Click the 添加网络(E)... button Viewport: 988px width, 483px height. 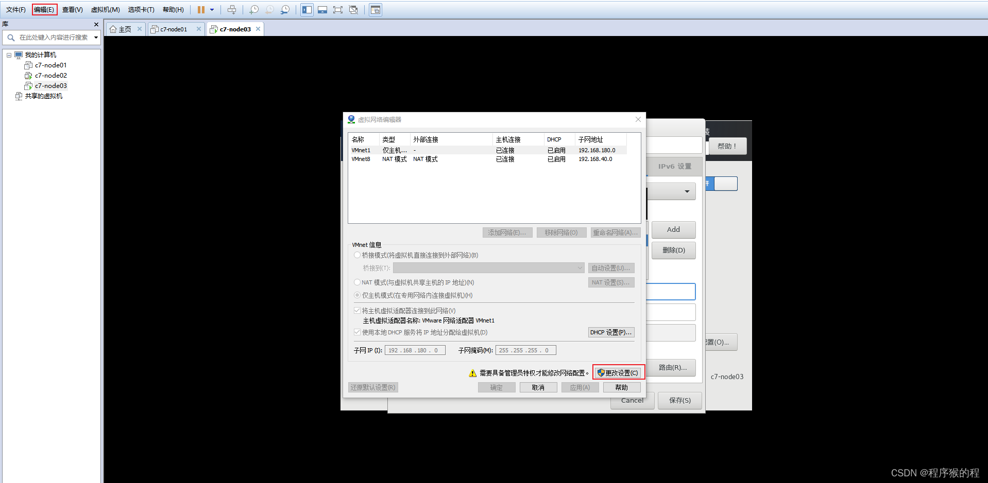point(507,232)
